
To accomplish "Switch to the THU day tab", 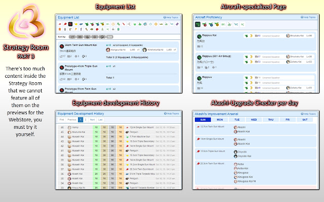I will [271, 120].
